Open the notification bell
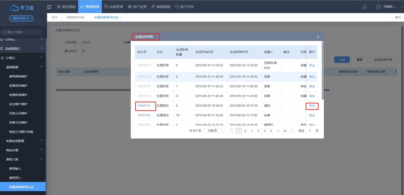404x195 pixels. (x=365, y=7)
